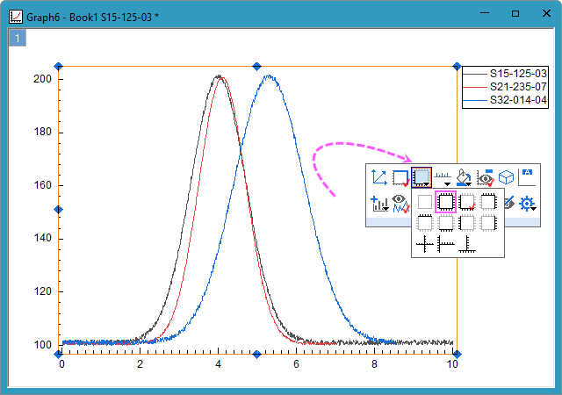The image size is (562, 395).
Task: Click the top-center layer selection handle
Action: click(256, 67)
